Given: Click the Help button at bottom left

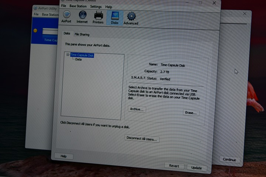Looking at the screenshot, I should (64, 156).
